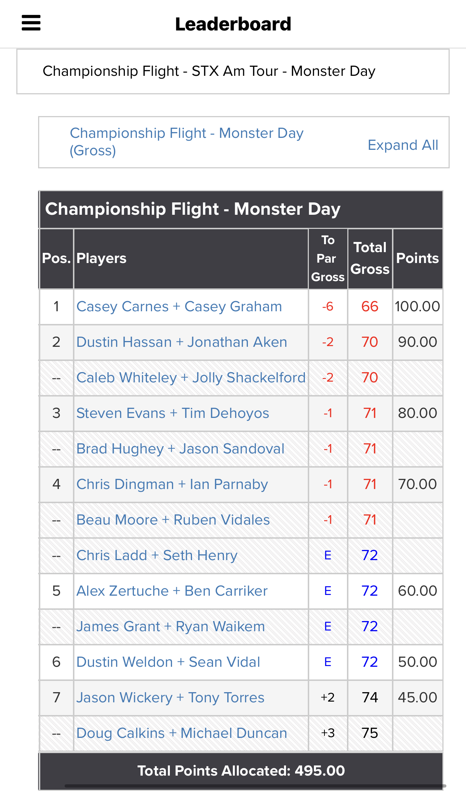Image resolution: width=466 pixels, height=801 pixels.
Task: Open Casey Carnes + Casey Graham scorecard
Action: click(x=179, y=307)
